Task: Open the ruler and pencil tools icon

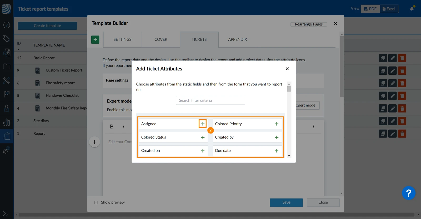Action: 7,80
